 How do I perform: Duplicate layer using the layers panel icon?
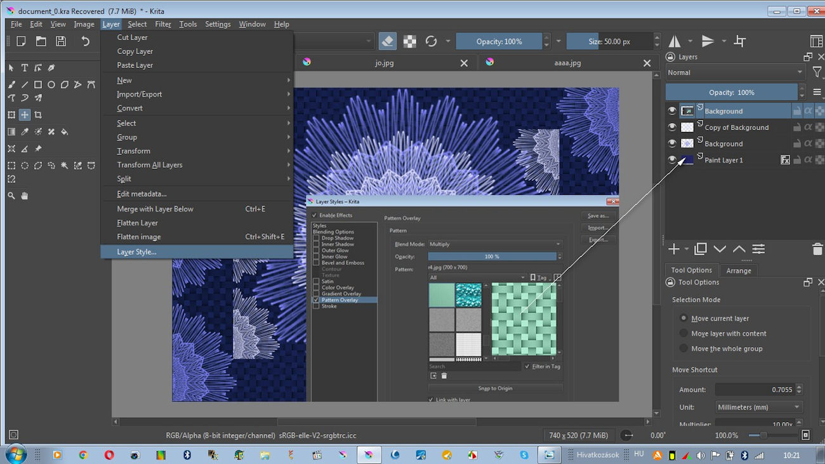point(701,249)
